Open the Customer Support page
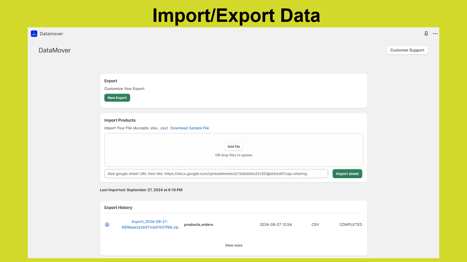Viewport: 467px width, 262px height. pos(407,50)
